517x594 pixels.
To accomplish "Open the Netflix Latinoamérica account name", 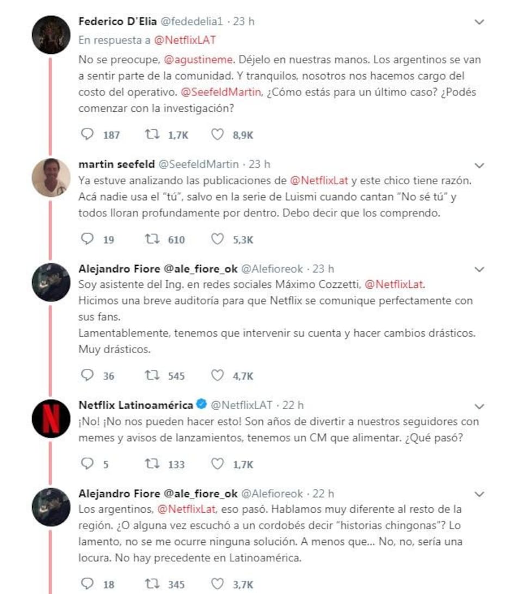I will [136, 405].
